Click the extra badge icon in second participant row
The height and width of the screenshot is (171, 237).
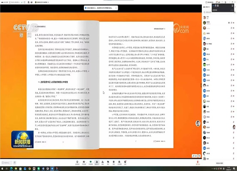pyautogui.click(x=229, y=23)
